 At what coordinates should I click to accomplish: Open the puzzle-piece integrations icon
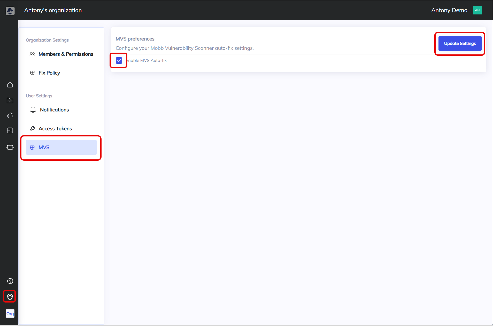click(x=10, y=116)
